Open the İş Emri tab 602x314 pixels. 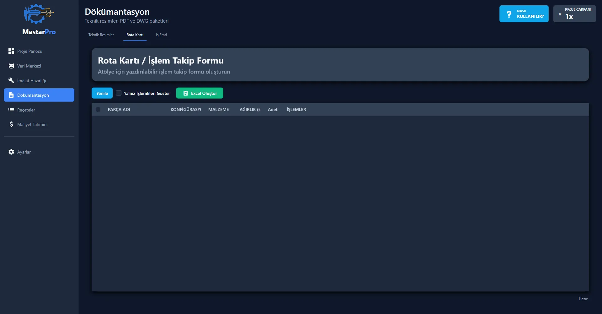pyautogui.click(x=161, y=35)
